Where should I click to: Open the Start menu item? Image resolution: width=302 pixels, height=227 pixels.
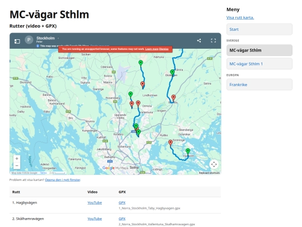[x=259, y=29]
